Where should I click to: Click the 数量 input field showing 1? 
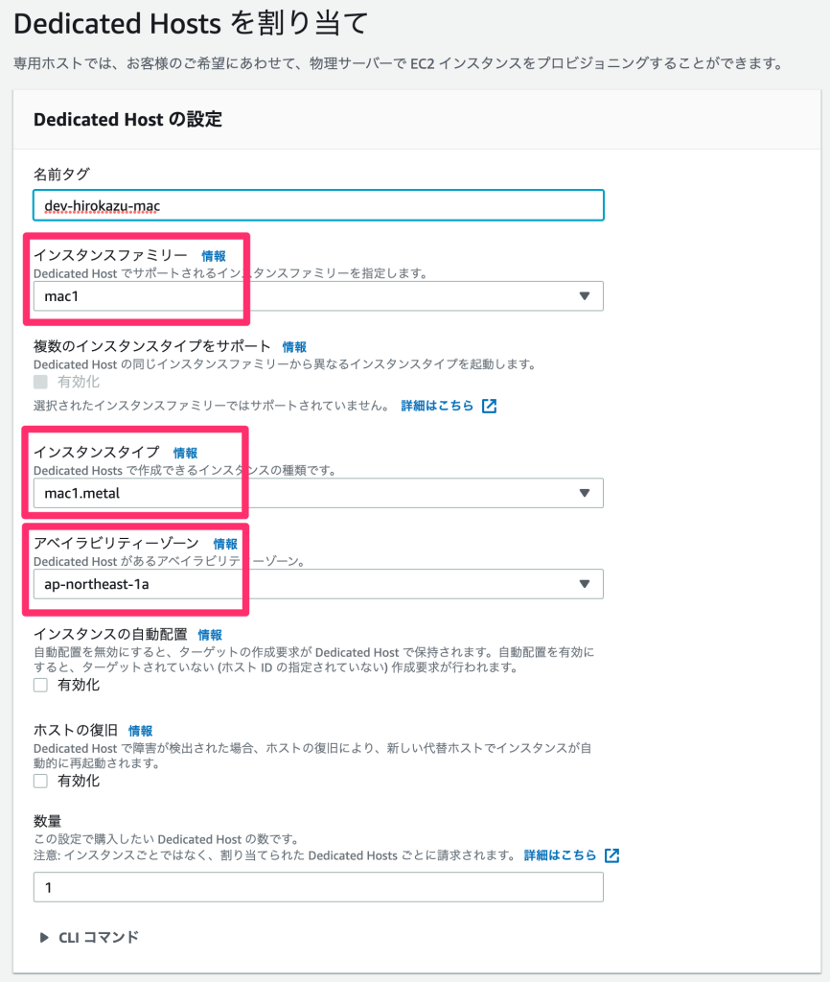pos(318,887)
